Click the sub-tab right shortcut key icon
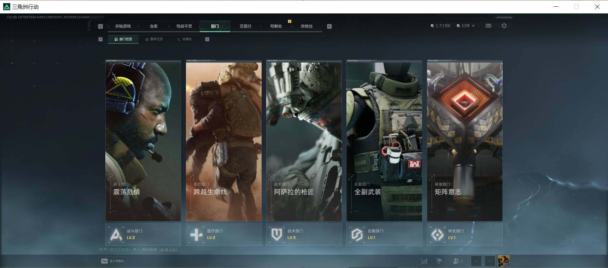608x268 pixels. [207, 39]
